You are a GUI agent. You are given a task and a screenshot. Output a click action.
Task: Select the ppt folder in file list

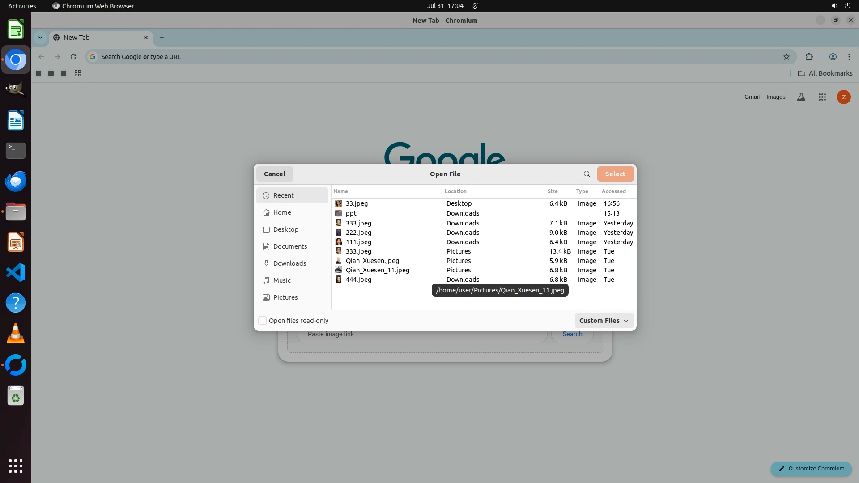[x=351, y=213]
